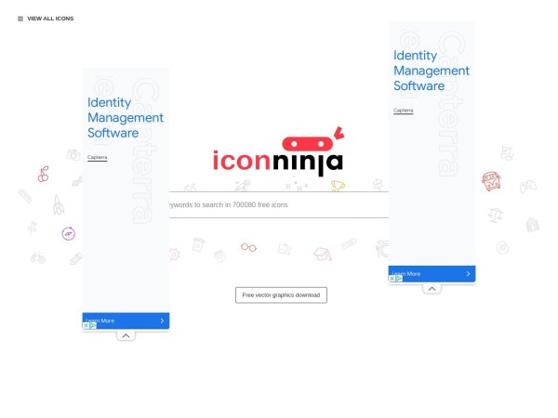Open the Capterra link in right ad
Viewport: 558px width, 418px height.
pos(404,111)
